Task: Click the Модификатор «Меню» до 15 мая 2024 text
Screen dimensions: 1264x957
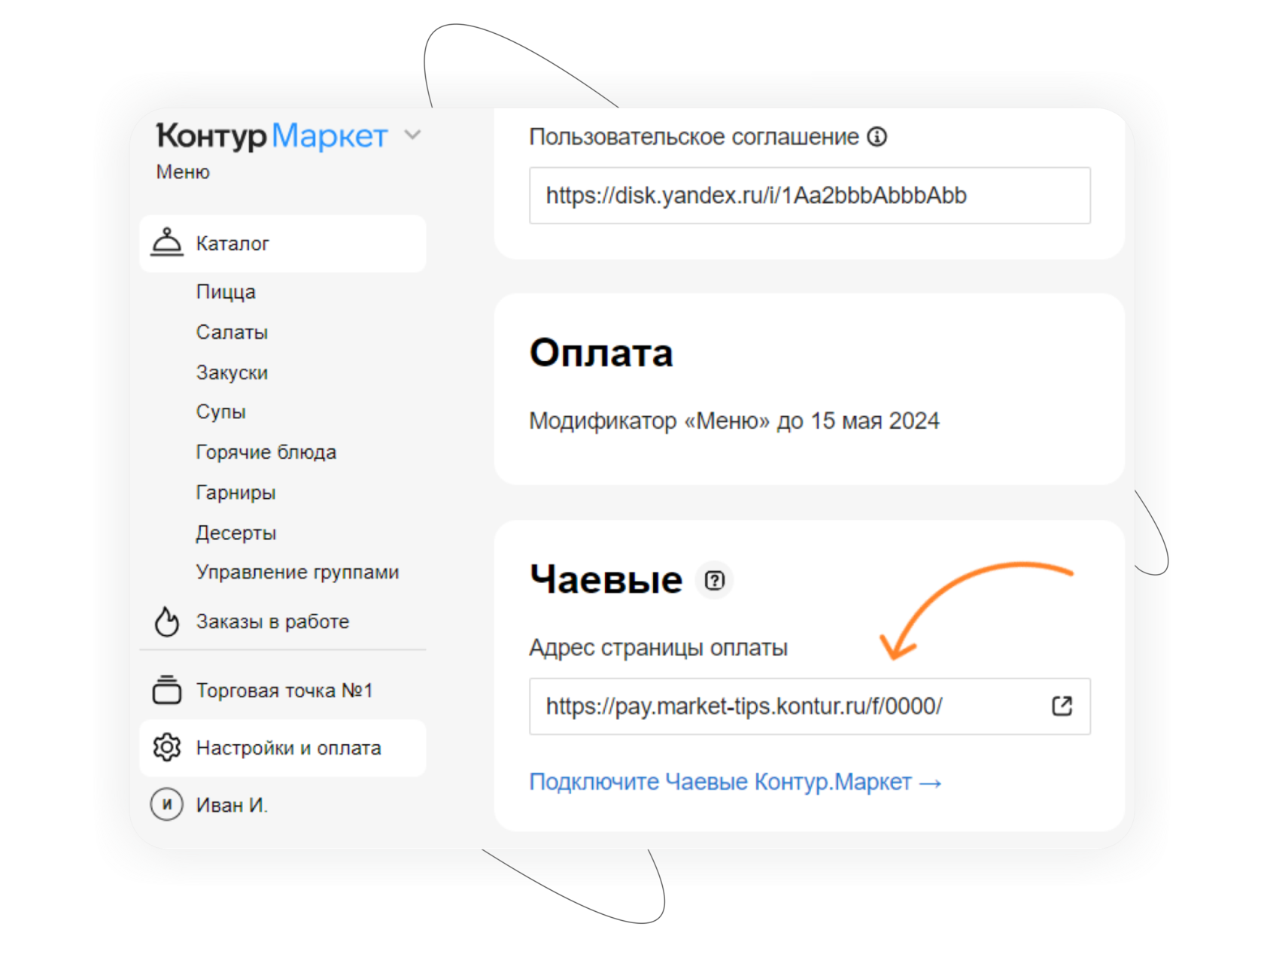Action: [734, 421]
